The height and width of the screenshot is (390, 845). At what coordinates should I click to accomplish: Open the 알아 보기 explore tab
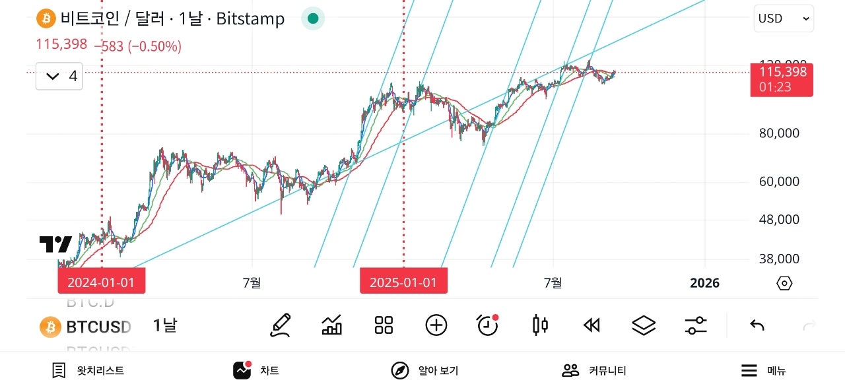tap(424, 371)
